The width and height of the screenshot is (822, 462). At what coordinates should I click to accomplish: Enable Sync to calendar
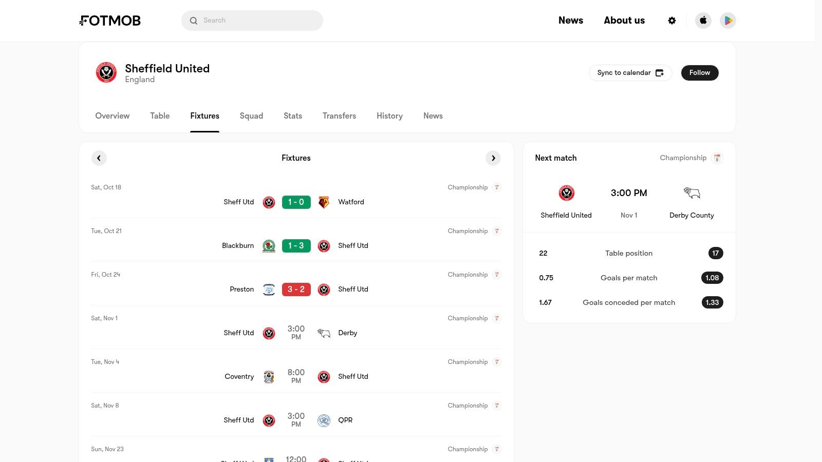point(630,72)
